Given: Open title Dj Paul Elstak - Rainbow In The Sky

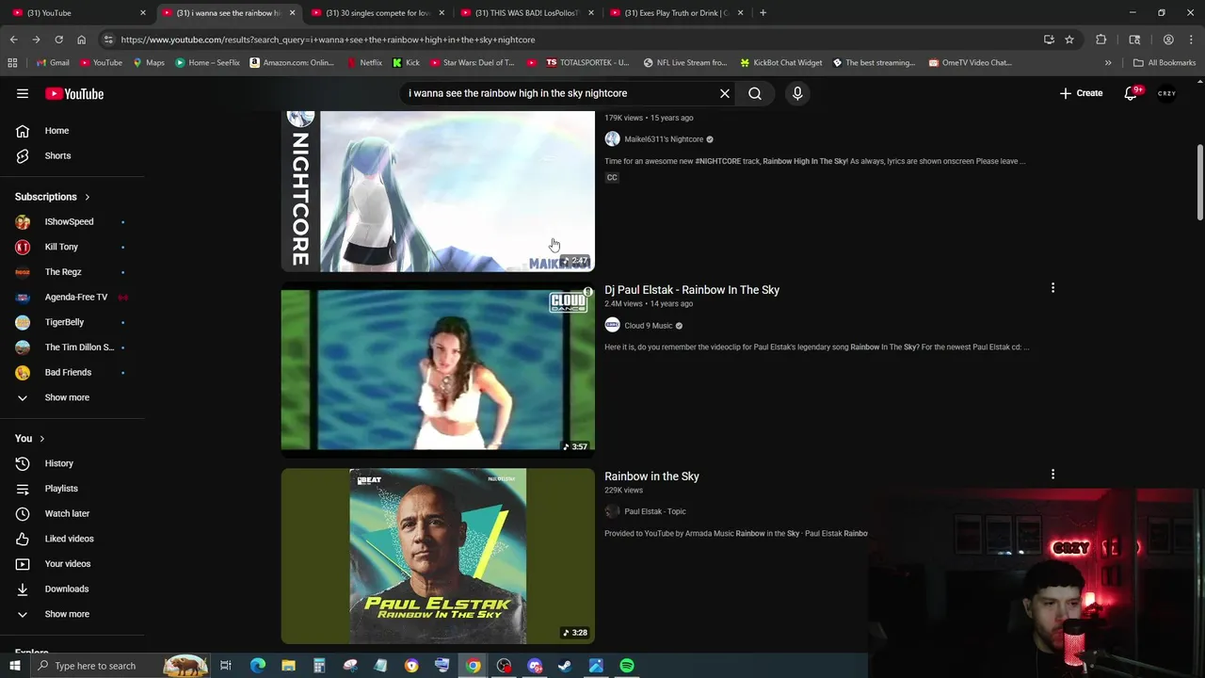Looking at the screenshot, I should tap(692, 290).
